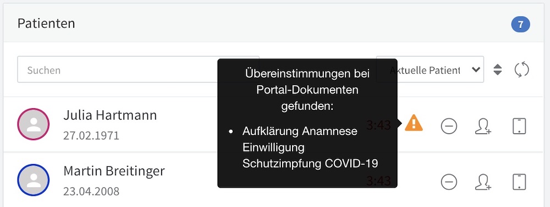Remove Julia Hartmann via minus circle icon

pyautogui.click(x=449, y=126)
